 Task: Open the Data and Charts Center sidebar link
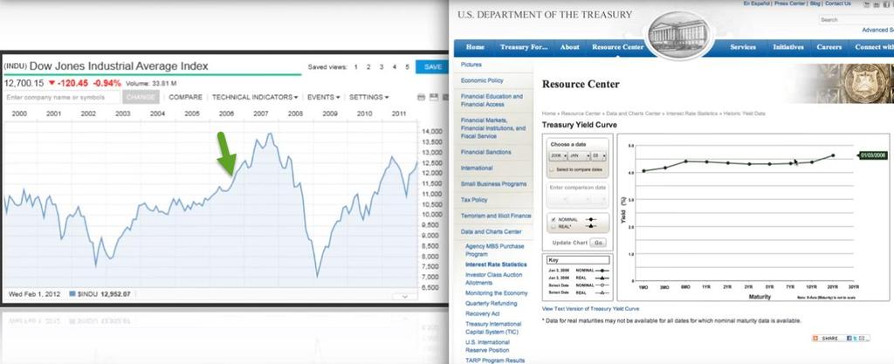tap(491, 232)
